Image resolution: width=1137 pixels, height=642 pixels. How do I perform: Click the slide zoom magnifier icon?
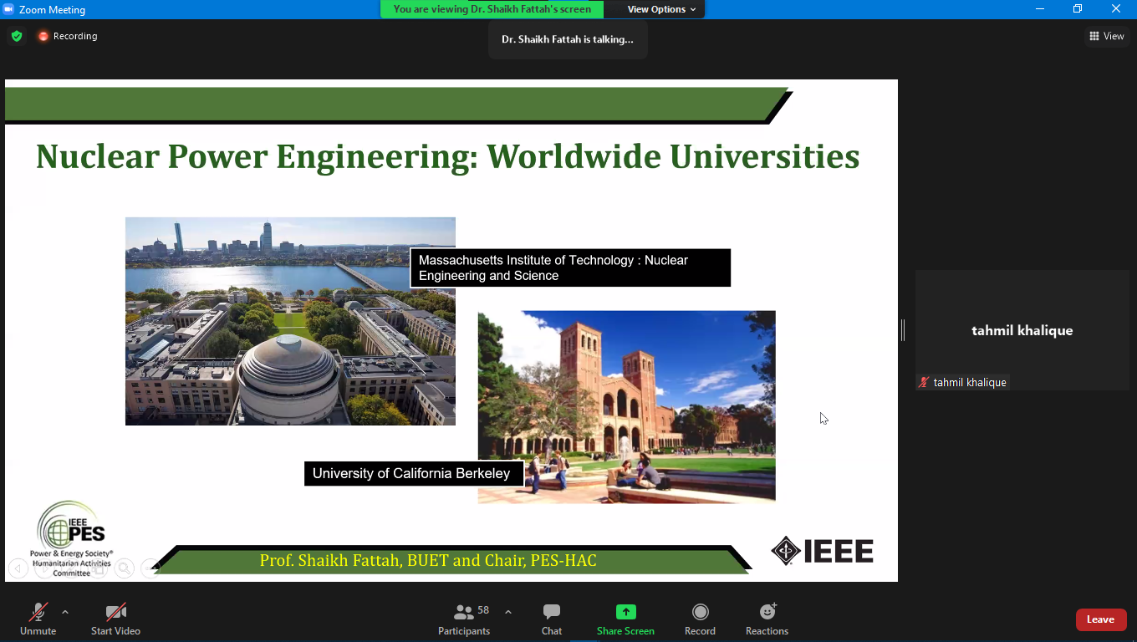[124, 568]
